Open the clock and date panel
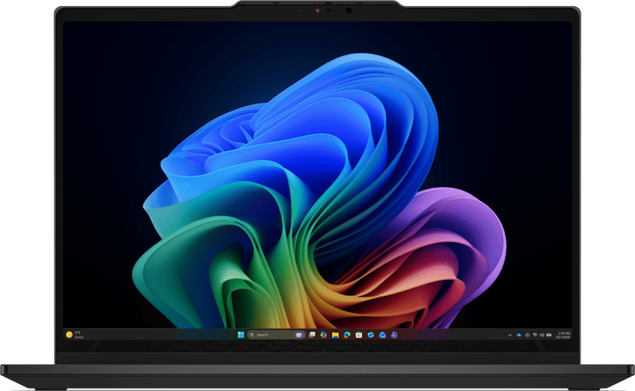635x391 pixels. click(x=563, y=335)
